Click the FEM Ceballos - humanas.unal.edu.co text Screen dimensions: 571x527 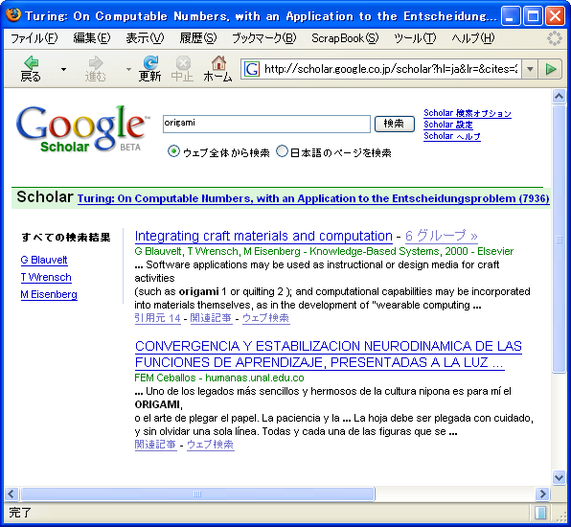tap(219, 378)
